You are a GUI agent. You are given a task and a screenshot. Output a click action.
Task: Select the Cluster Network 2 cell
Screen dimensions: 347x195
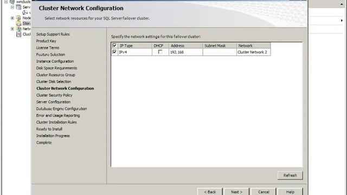point(253,52)
